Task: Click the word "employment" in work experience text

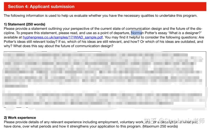Action: pyautogui.click(x=108, y=122)
